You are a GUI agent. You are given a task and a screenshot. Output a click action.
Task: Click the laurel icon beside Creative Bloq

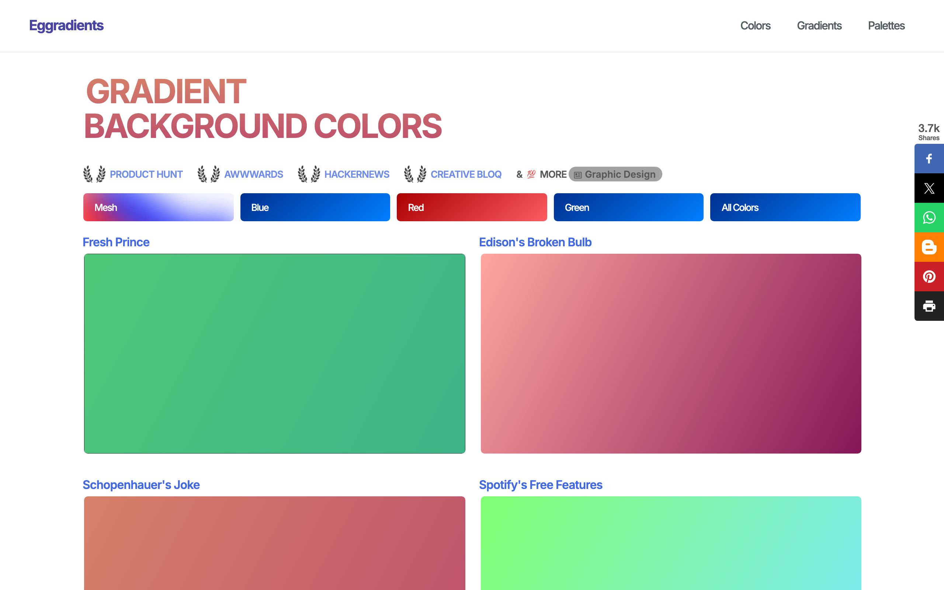[415, 174]
